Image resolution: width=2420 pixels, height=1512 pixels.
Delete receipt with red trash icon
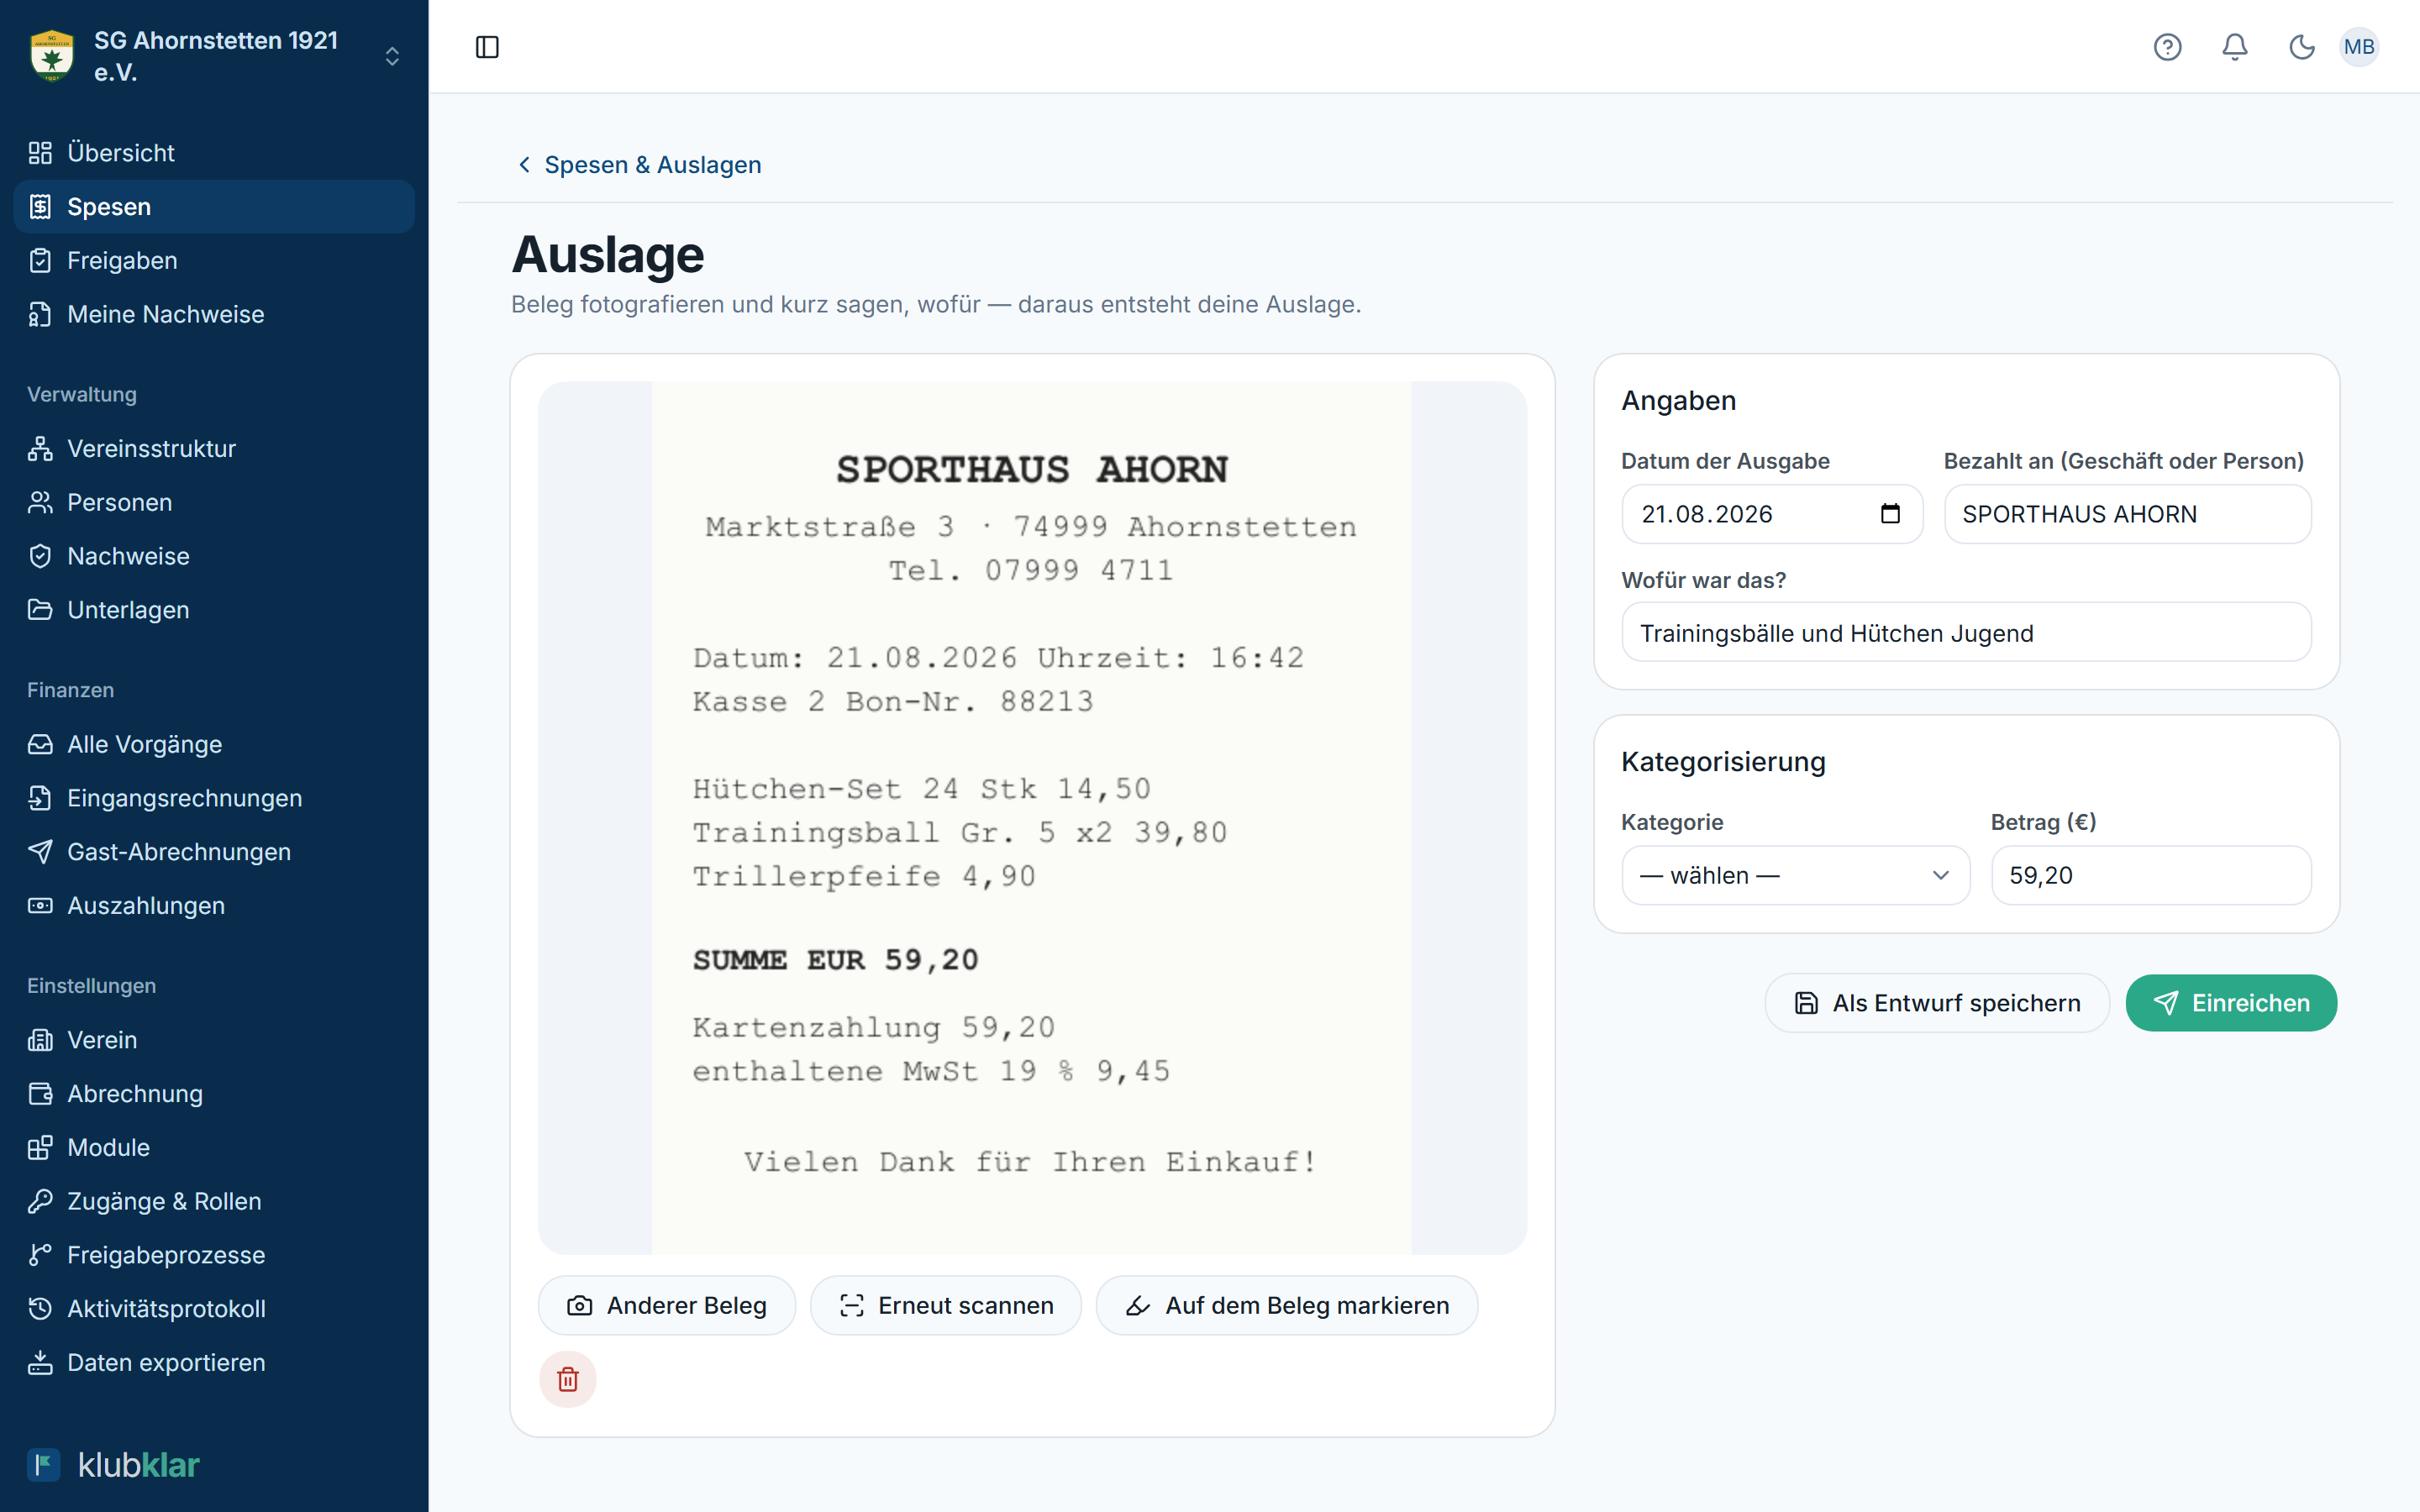pyautogui.click(x=568, y=1379)
